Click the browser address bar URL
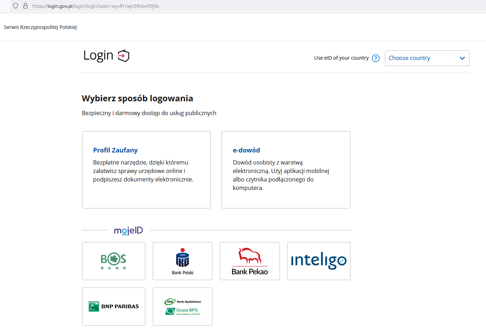 95,6
